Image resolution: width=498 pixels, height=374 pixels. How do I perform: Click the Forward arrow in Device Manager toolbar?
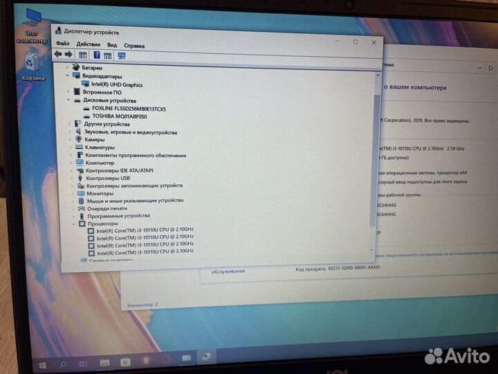[68, 54]
